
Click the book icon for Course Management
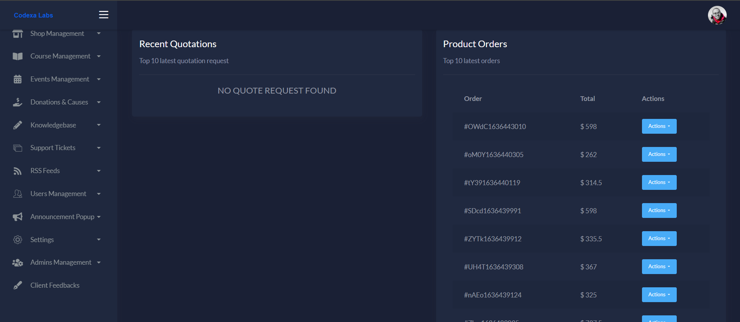[x=18, y=57]
